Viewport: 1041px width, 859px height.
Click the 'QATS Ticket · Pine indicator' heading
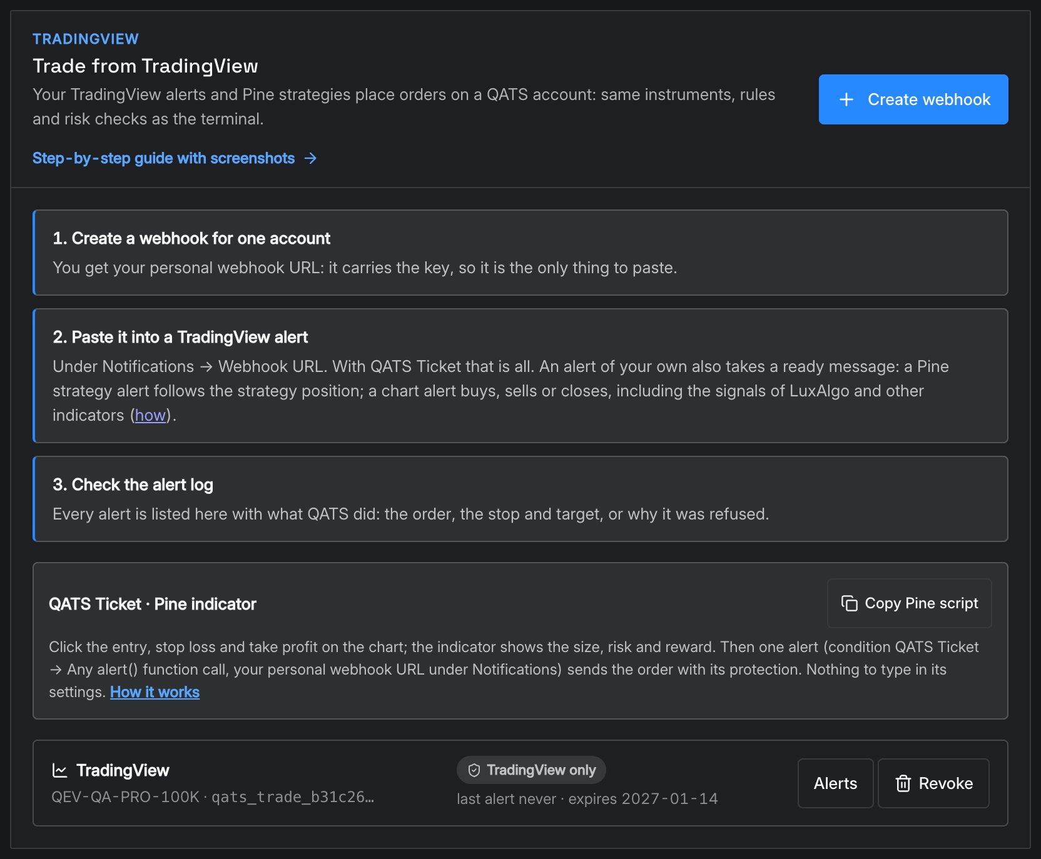[153, 604]
